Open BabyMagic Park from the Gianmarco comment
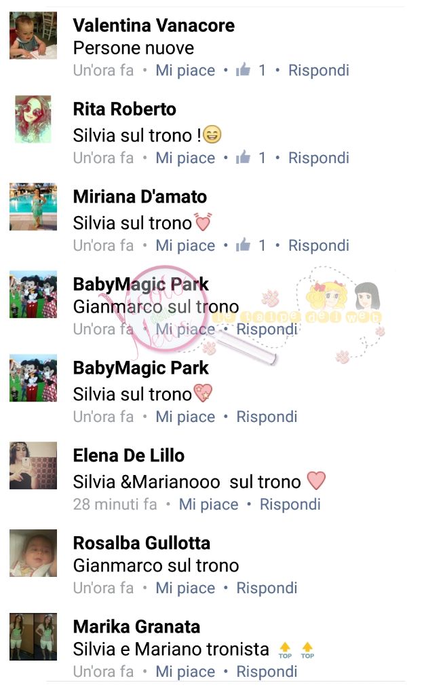 [x=141, y=284]
